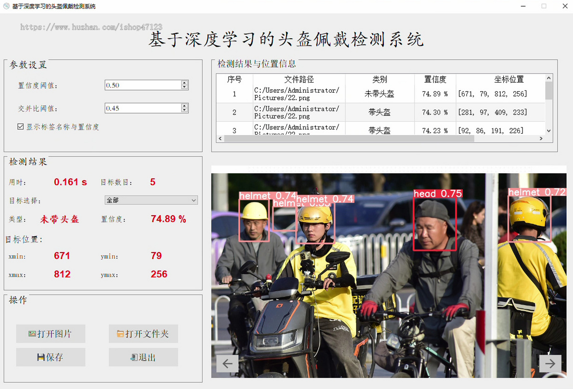Click scroll-right arrow of results table

point(541,138)
